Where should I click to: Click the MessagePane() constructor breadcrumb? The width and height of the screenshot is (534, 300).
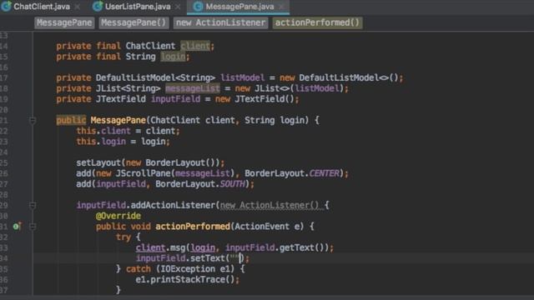point(133,22)
